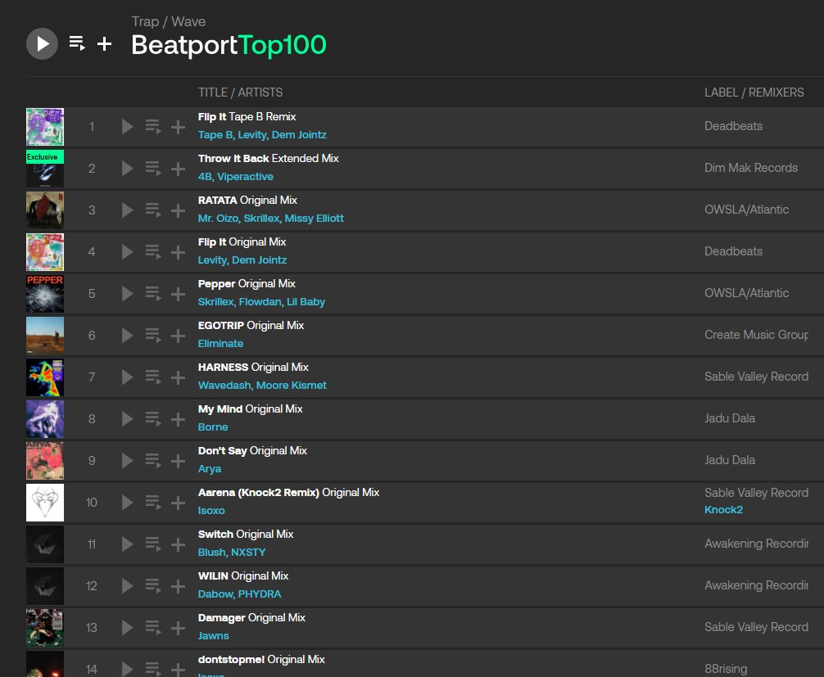Open artist Missy Elliott link
The width and height of the screenshot is (824, 677).
tap(315, 219)
